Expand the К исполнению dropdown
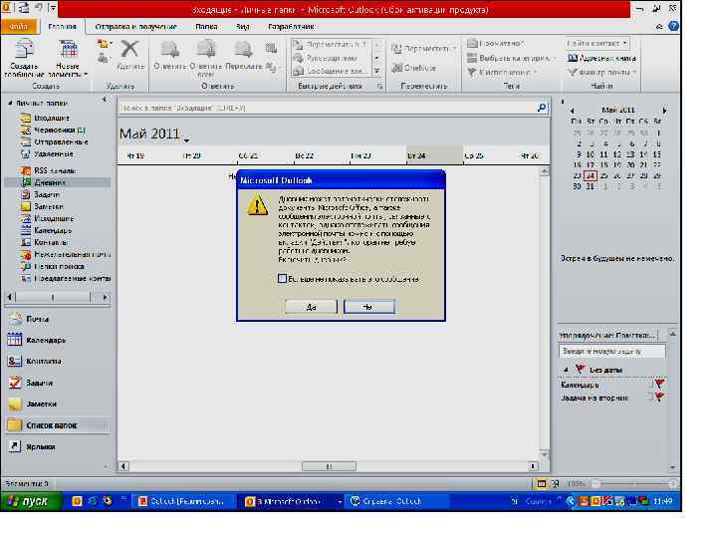 pos(535,73)
